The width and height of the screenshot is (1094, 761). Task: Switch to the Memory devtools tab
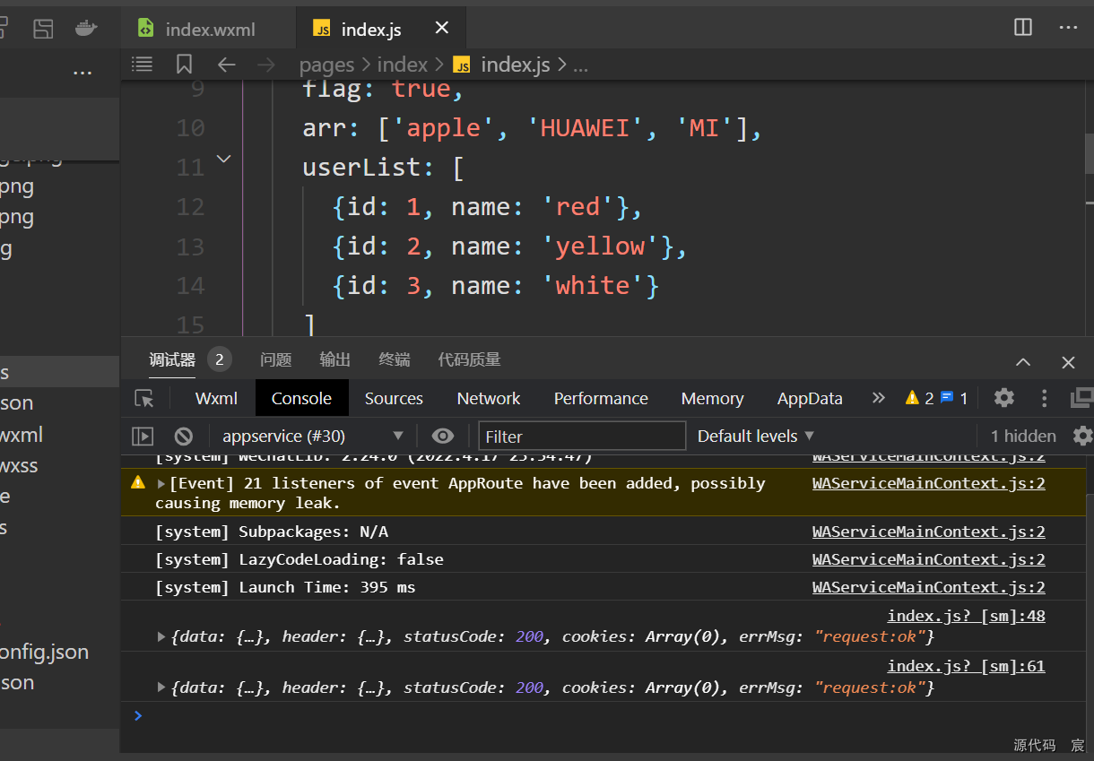click(712, 398)
